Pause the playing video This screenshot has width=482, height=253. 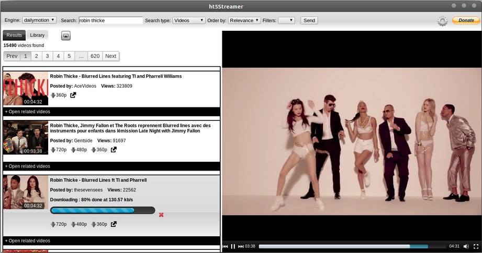[233, 246]
